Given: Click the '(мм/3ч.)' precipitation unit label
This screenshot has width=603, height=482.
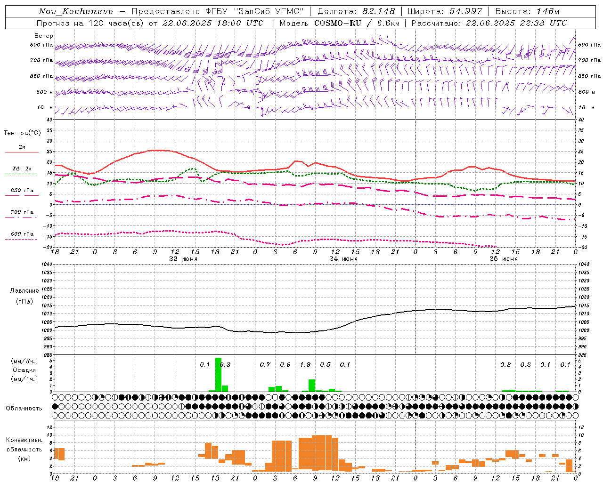Looking at the screenshot, I should (24, 361).
